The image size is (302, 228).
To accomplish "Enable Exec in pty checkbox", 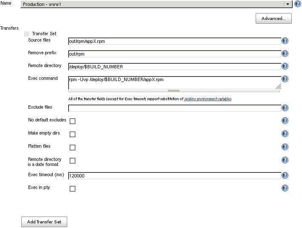I will coord(72,189).
